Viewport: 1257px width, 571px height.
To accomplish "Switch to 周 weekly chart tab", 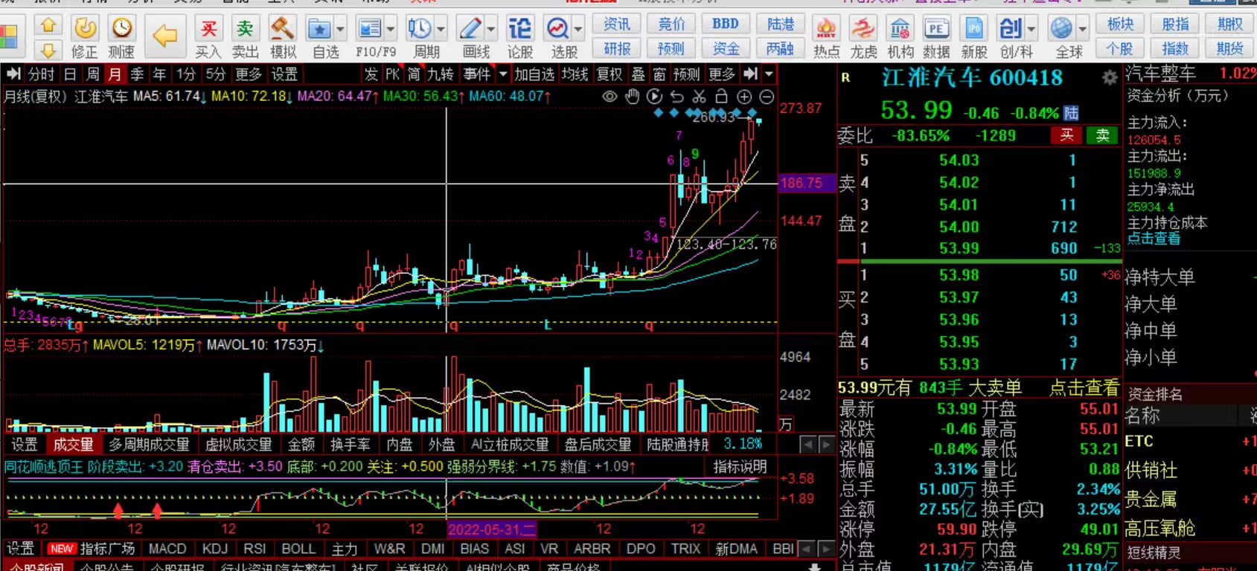I will coord(92,74).
